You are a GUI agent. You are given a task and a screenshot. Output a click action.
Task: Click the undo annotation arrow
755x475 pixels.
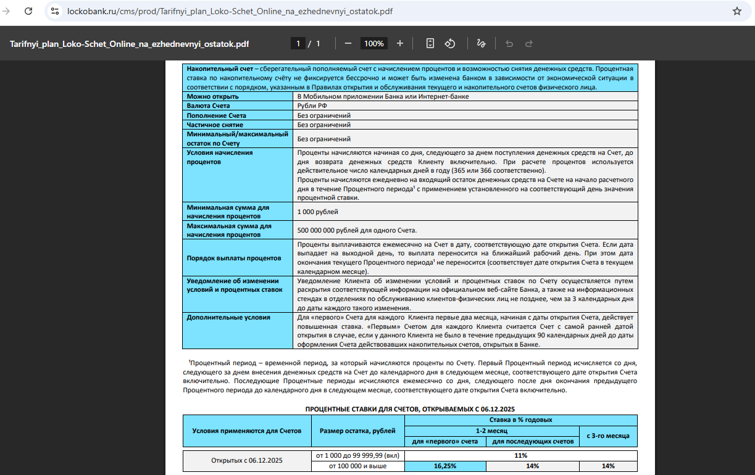click(509, 43)
